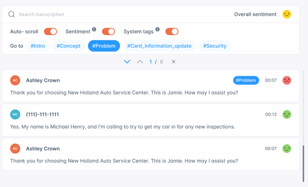Click the search magnifier icon
The image size is (308, 187).
point(11,14)
